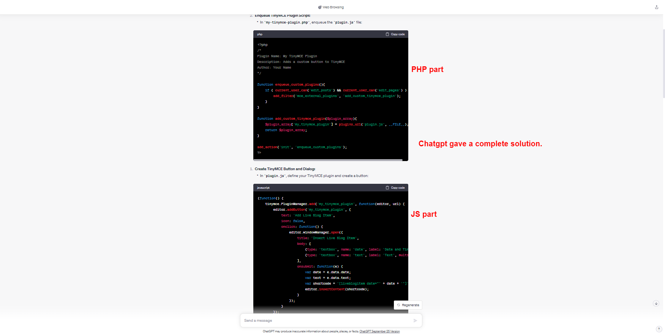
Task: Click the scroll-to-bottom arrow icon
Action: [656, 304]
